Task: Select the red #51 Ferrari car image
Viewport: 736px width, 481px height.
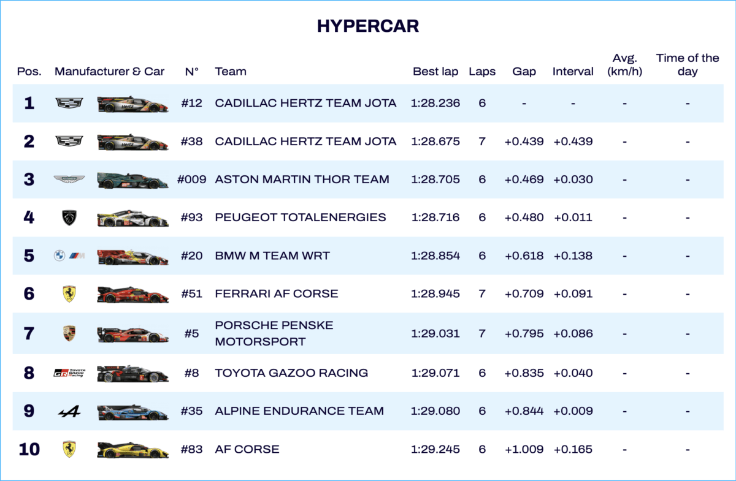Action: click(x=132, y=295)
